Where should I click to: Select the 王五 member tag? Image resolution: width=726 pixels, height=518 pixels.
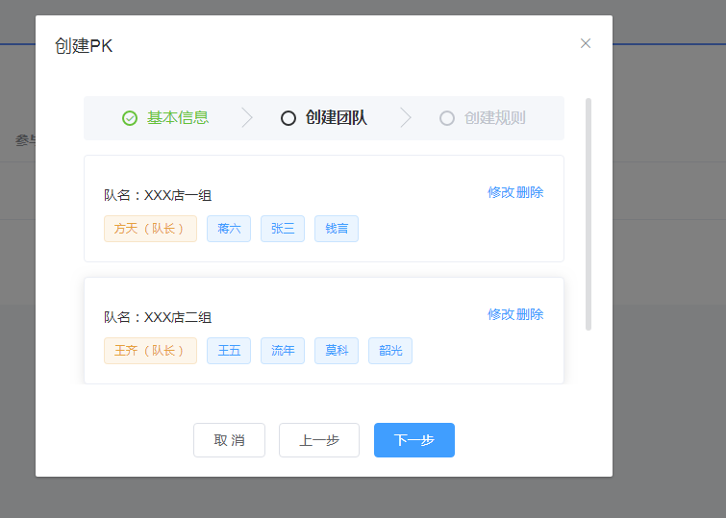point(229,351)
